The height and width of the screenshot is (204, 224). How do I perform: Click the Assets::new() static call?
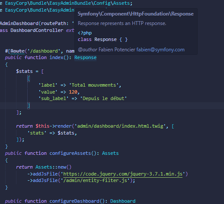[54, 167]
